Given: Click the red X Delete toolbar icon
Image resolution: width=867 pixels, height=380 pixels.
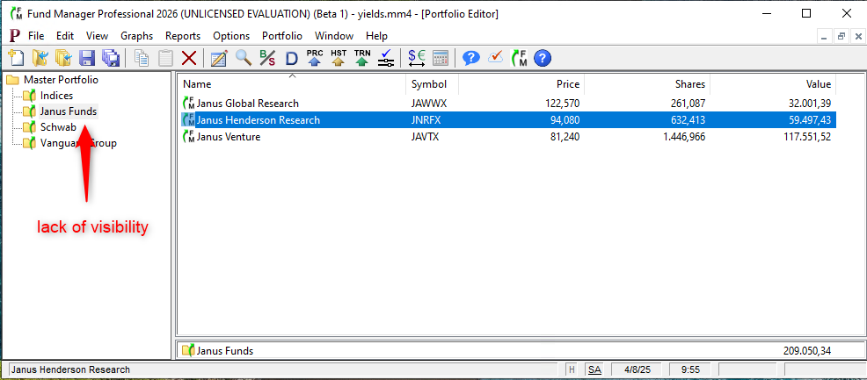Looking at the screenshot, I should click(x=190, y=58).
